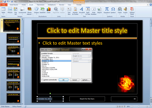Click the Screenshot tool
Viewport: 152px width, 108px height.
click(x=22, y=11)
